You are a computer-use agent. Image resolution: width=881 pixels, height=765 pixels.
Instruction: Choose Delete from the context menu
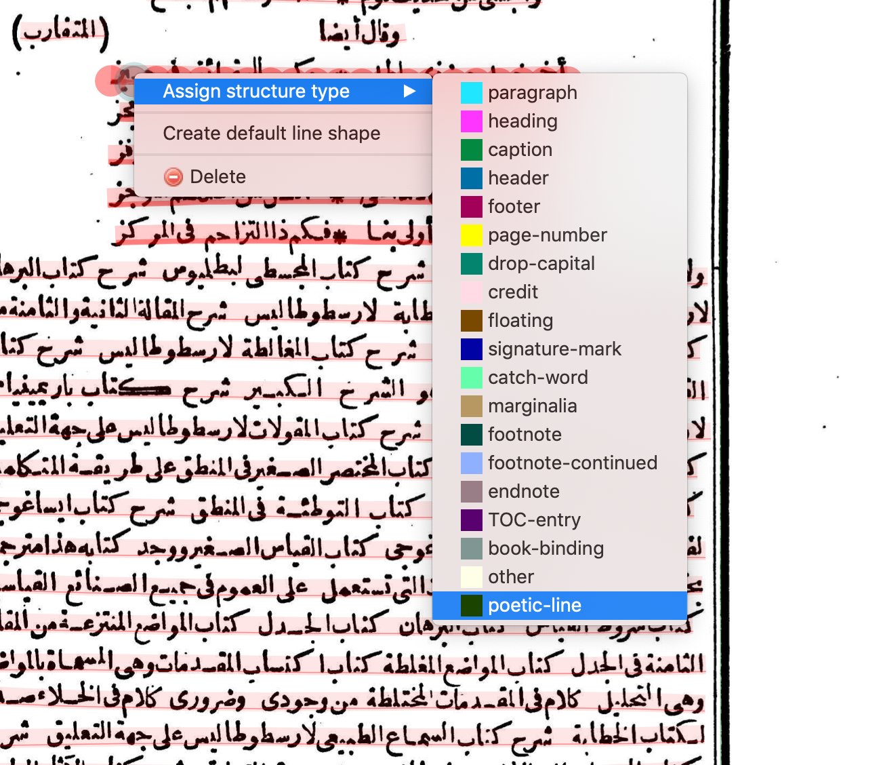click(x=218, y=176)
